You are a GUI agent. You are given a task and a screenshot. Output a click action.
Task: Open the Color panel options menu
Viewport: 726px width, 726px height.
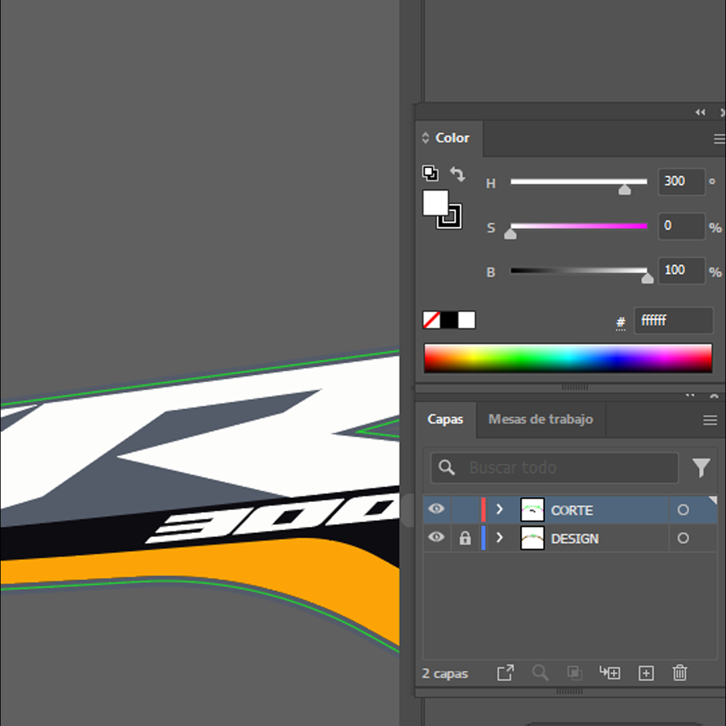tap(719, 139)
